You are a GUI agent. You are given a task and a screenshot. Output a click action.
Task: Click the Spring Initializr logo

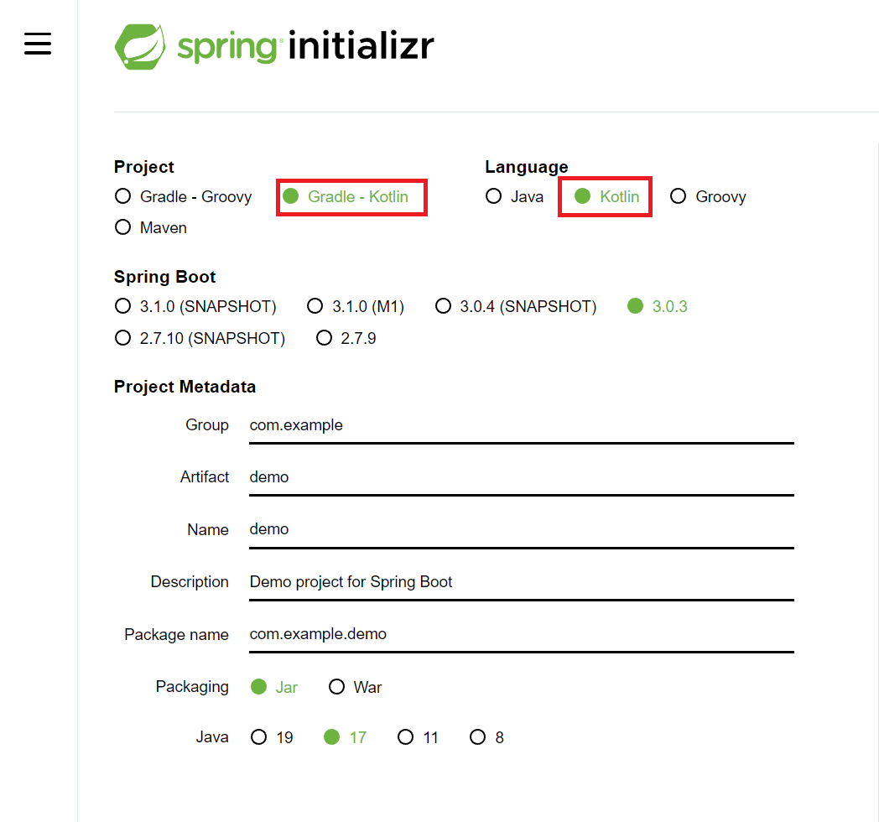[x=274, y=46]
